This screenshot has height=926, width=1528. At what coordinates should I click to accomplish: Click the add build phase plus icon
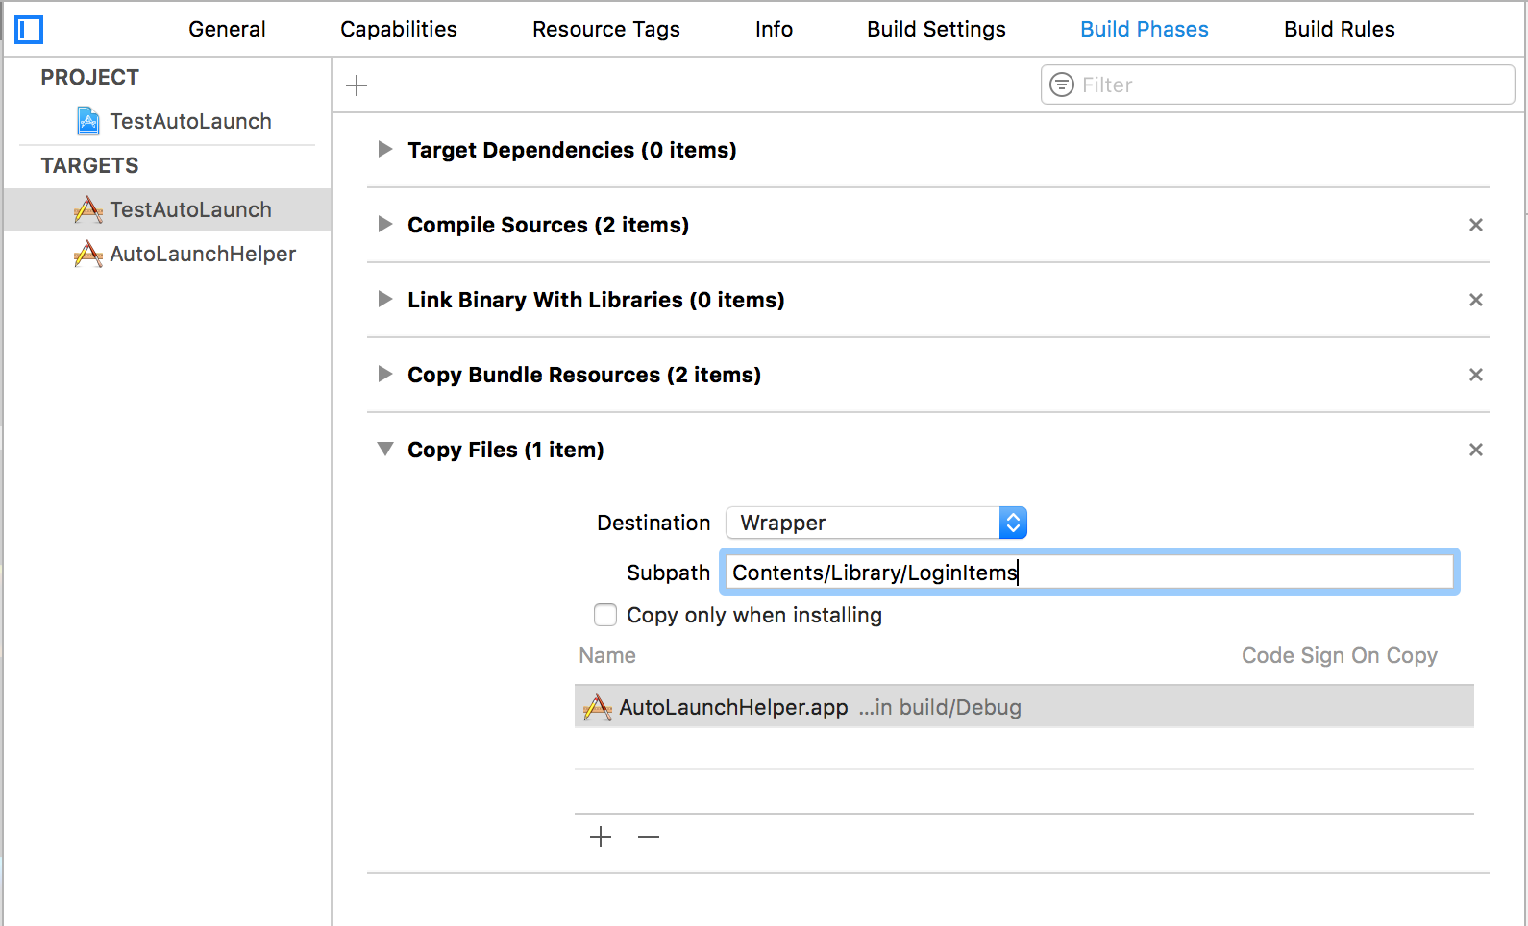coord(357,85)
